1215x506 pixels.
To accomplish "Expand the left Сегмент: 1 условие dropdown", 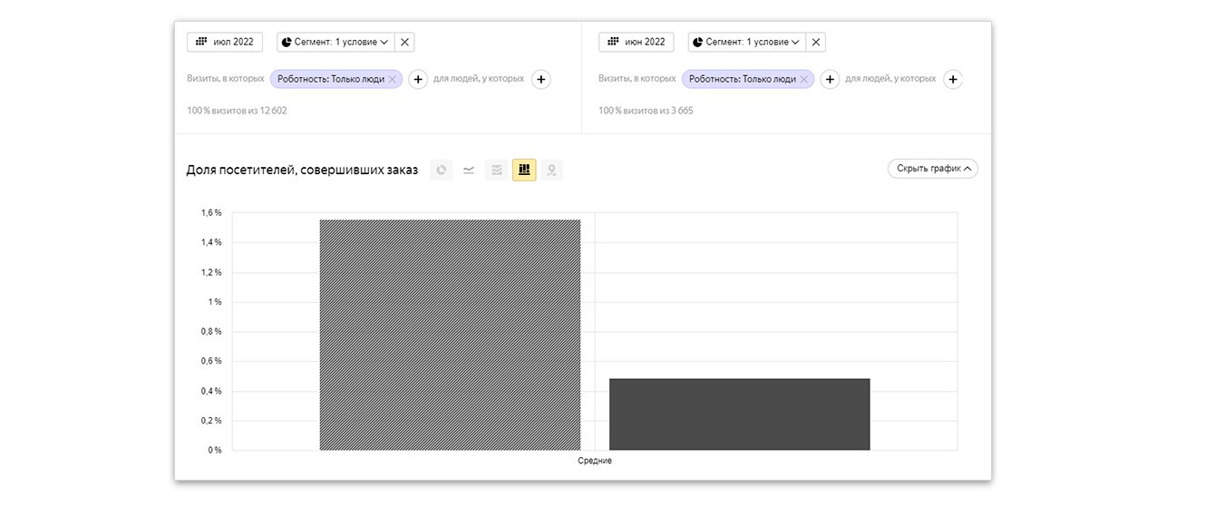I will (335, 42).
